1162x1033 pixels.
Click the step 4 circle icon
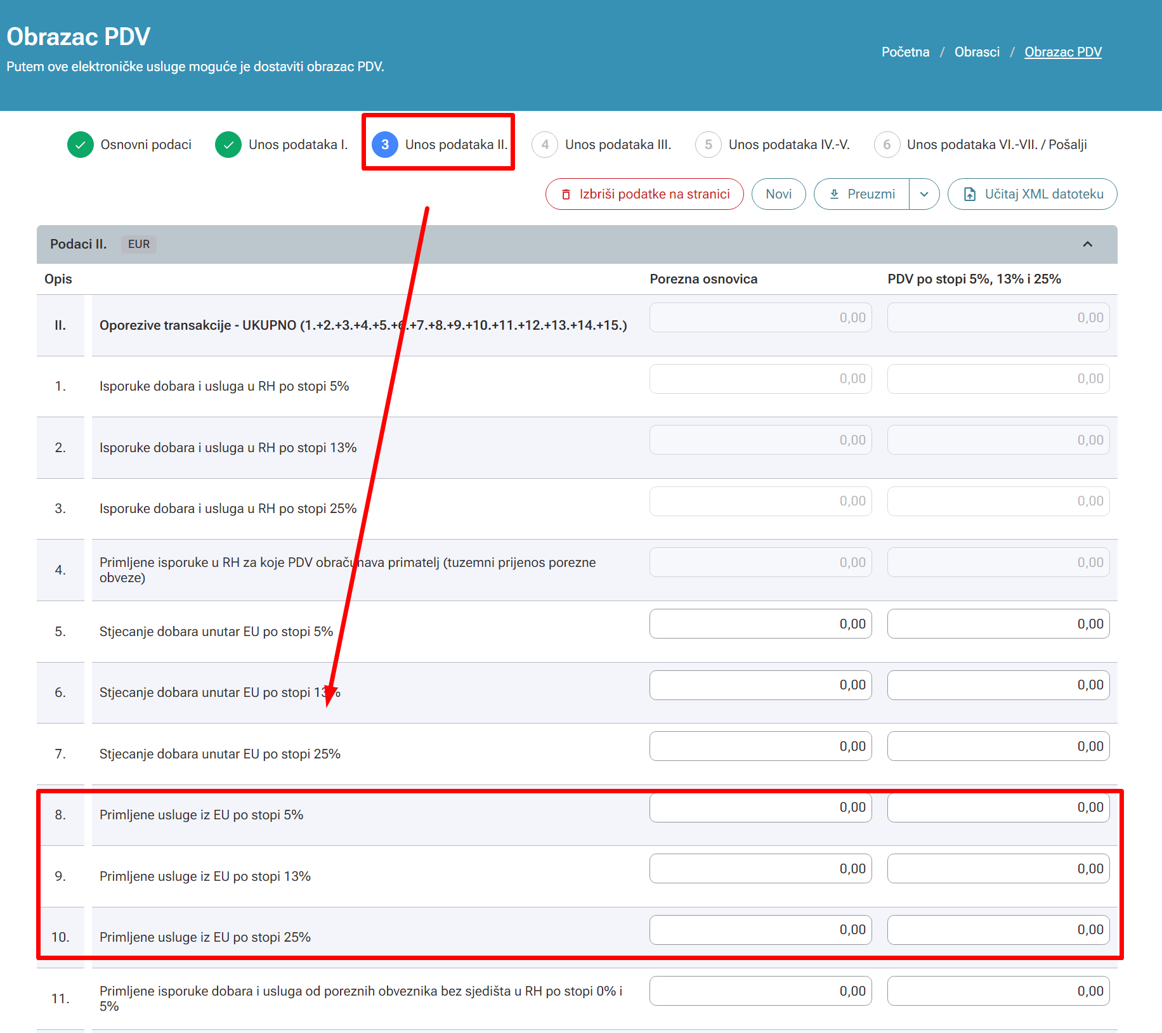(x=545, y=145)
